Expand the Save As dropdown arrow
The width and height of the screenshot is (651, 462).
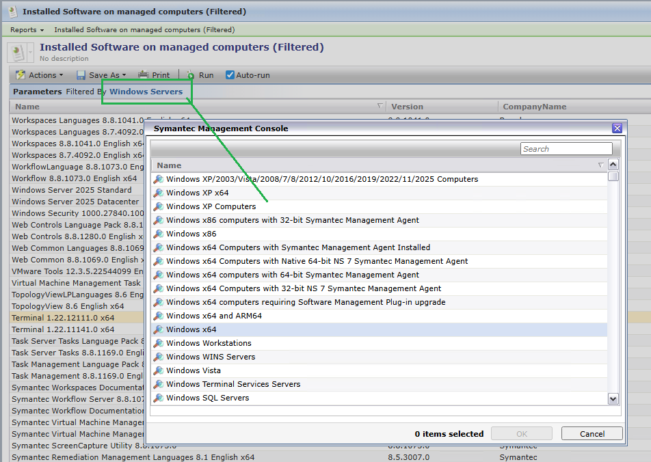(124, 75)
